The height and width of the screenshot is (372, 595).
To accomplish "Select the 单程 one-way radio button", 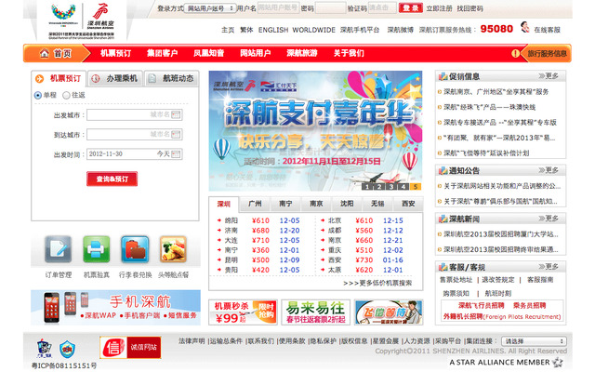I will 37,95.
